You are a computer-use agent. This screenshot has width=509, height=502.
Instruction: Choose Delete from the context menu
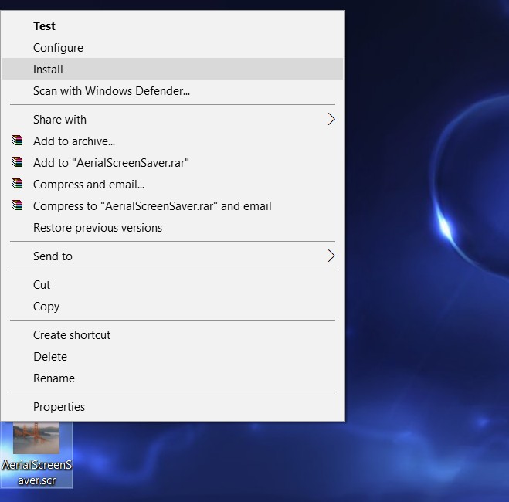coord(173,357)
